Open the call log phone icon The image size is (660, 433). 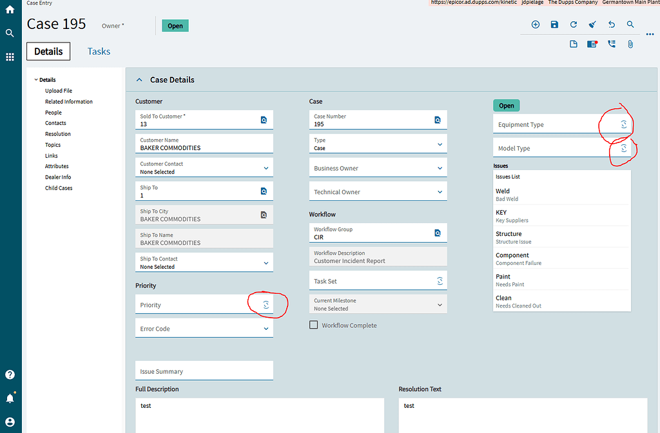pos(611,44)
